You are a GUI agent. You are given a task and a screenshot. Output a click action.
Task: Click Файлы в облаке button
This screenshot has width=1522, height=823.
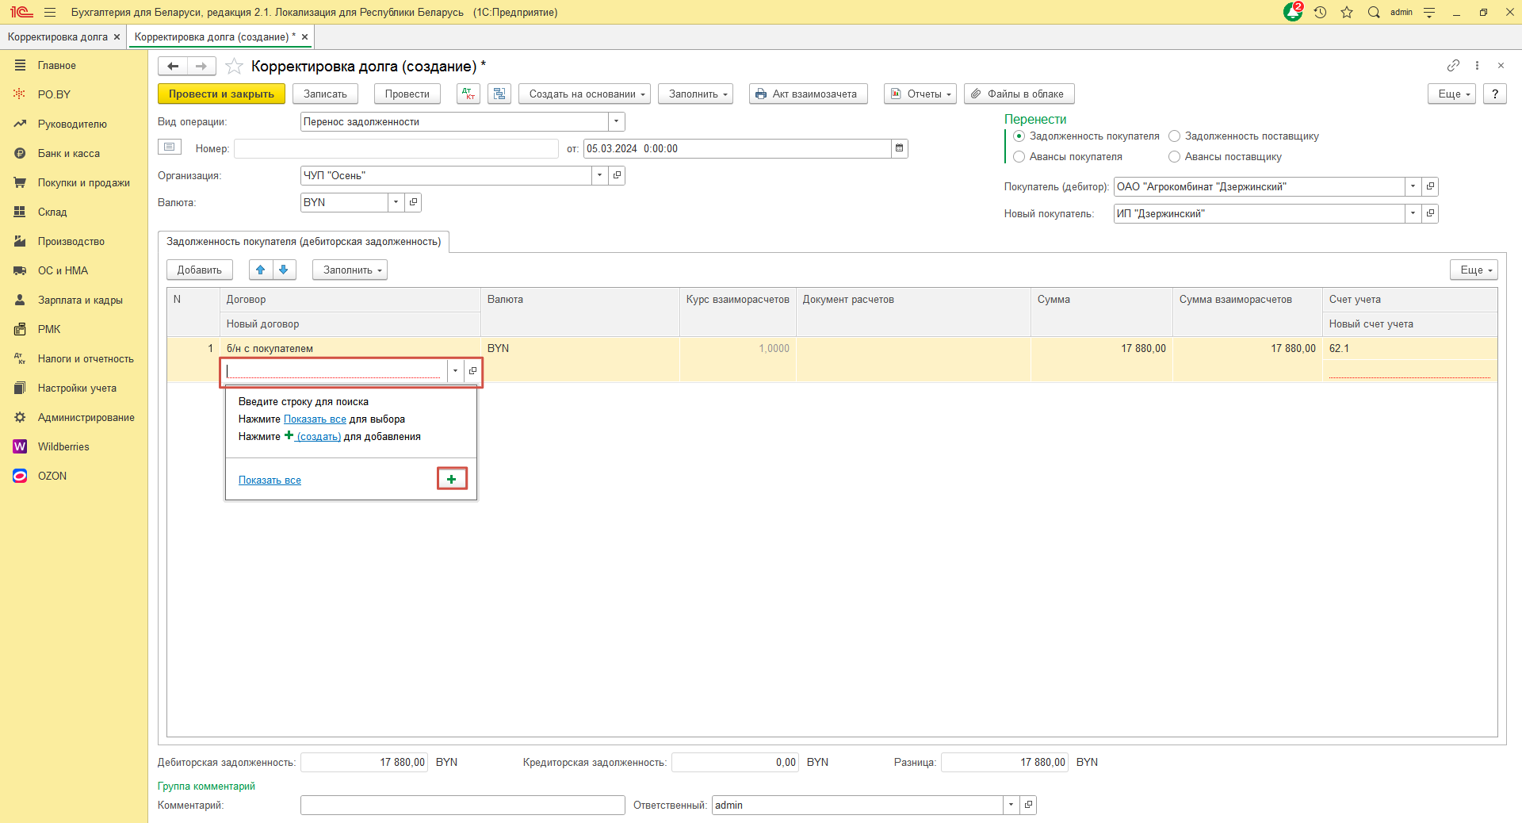tap(1019, 94)
